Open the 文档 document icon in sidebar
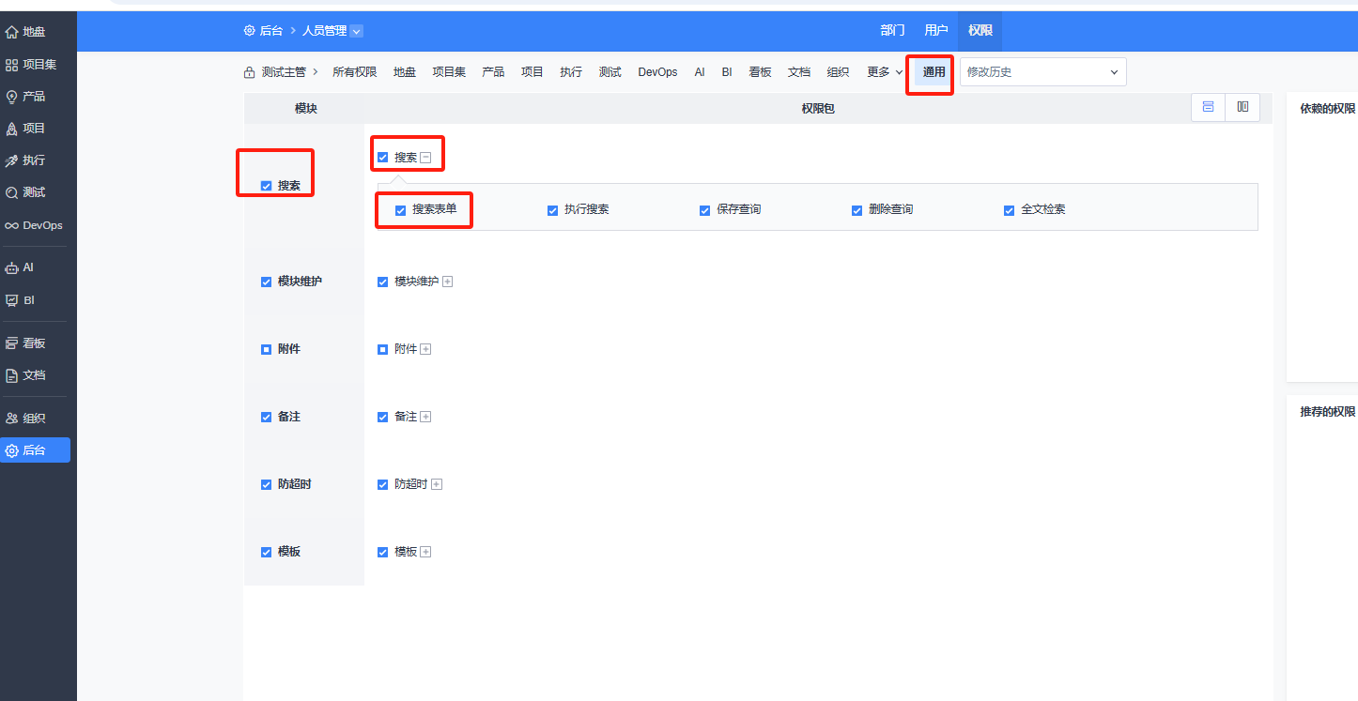This screenshot has height=701, width=1358. (x=12, y=375)
